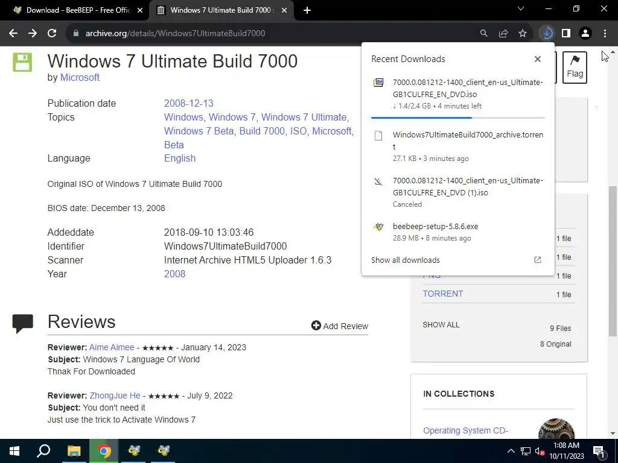The height and width of the screenshot is (463, 618).
Task: Close the Recent Downloads popup
Action: [x=538, y=59]
